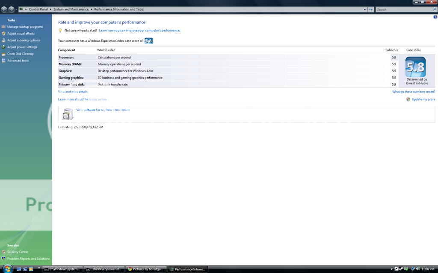Viewport: 438px width, 273px height.
Task: Click Problem Reports and Solutions icon
Action: click(x=3, y=259)
